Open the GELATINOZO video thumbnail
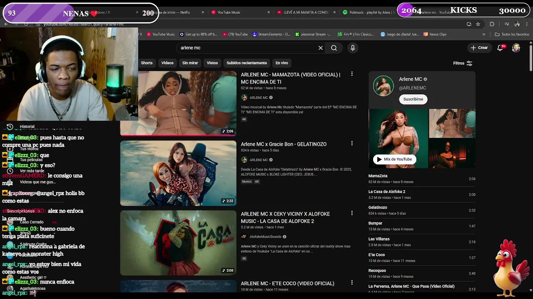This screenshot has width=533, height=299. [178, 173]
